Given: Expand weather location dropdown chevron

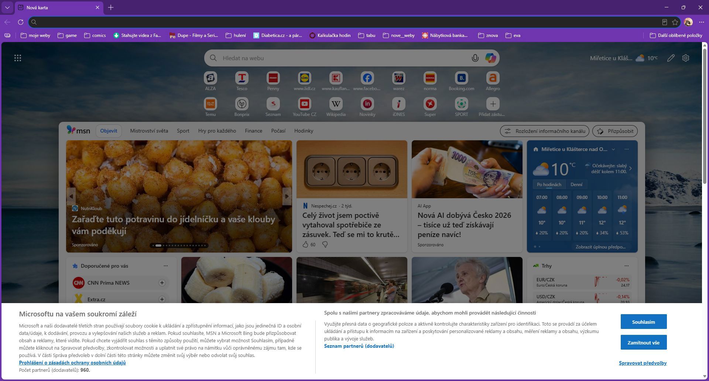Looking at the screenshot, I should click(613, 149).
